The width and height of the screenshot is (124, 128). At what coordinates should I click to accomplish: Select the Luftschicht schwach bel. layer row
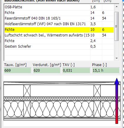(x=59, y=35)
